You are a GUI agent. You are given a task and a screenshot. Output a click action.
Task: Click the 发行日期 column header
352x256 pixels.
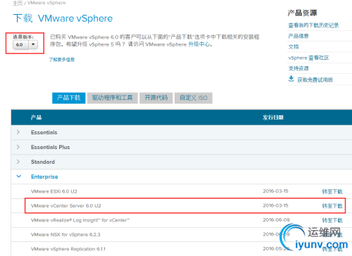coord(273,117)
